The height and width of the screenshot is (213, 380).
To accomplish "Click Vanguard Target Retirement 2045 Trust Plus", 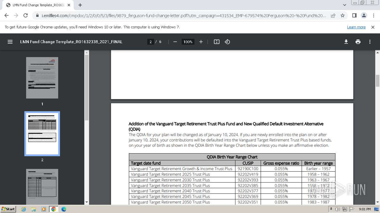I will pos(170,196).
